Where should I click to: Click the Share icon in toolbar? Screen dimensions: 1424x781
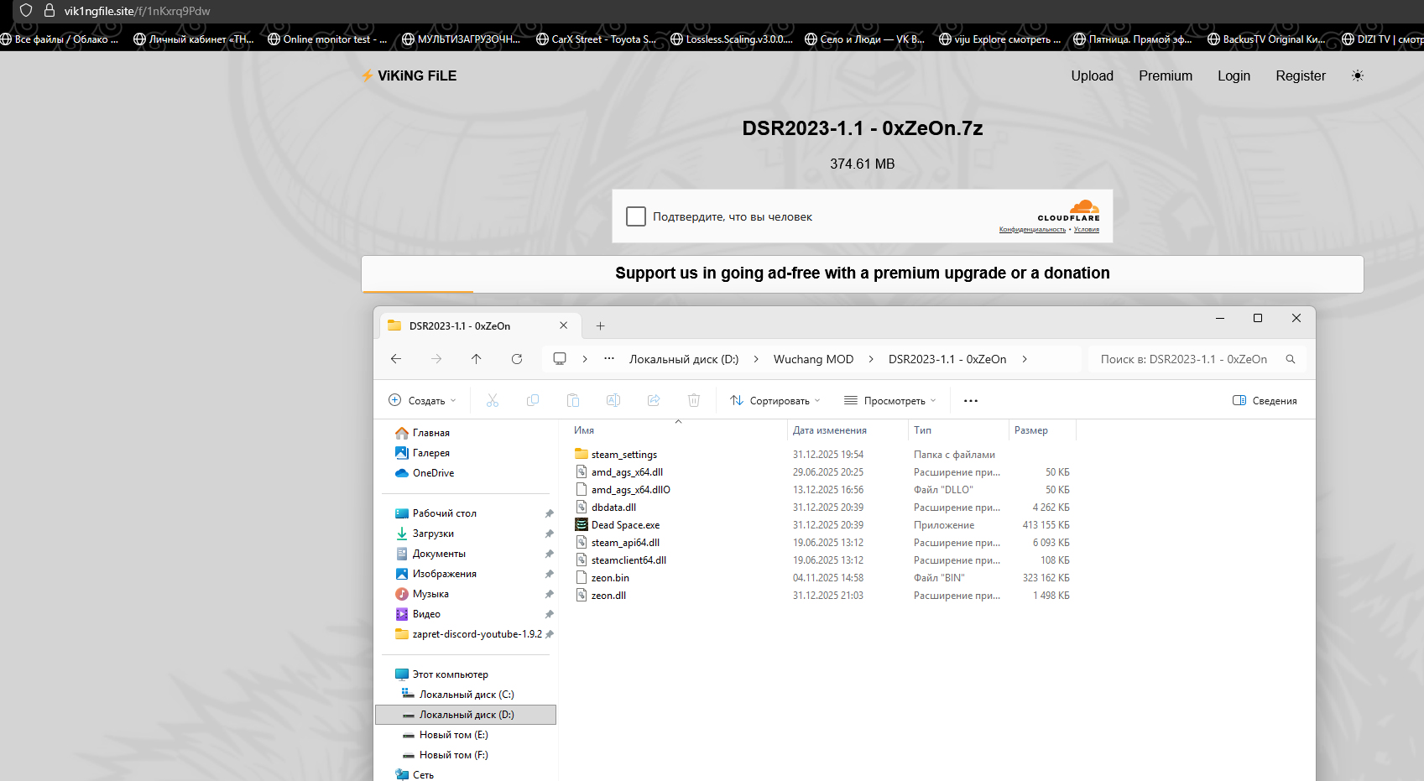[654, 401]
